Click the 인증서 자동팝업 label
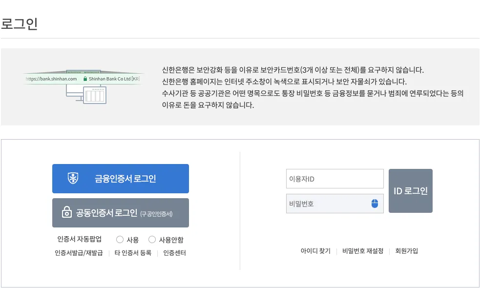Viewport: 480px width, 288px height. [79, 239]
